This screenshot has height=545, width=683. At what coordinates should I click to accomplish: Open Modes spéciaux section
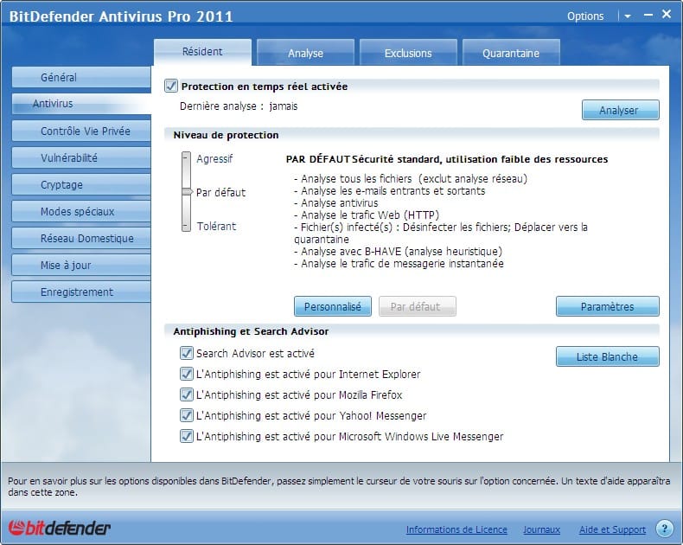point(81,211)
